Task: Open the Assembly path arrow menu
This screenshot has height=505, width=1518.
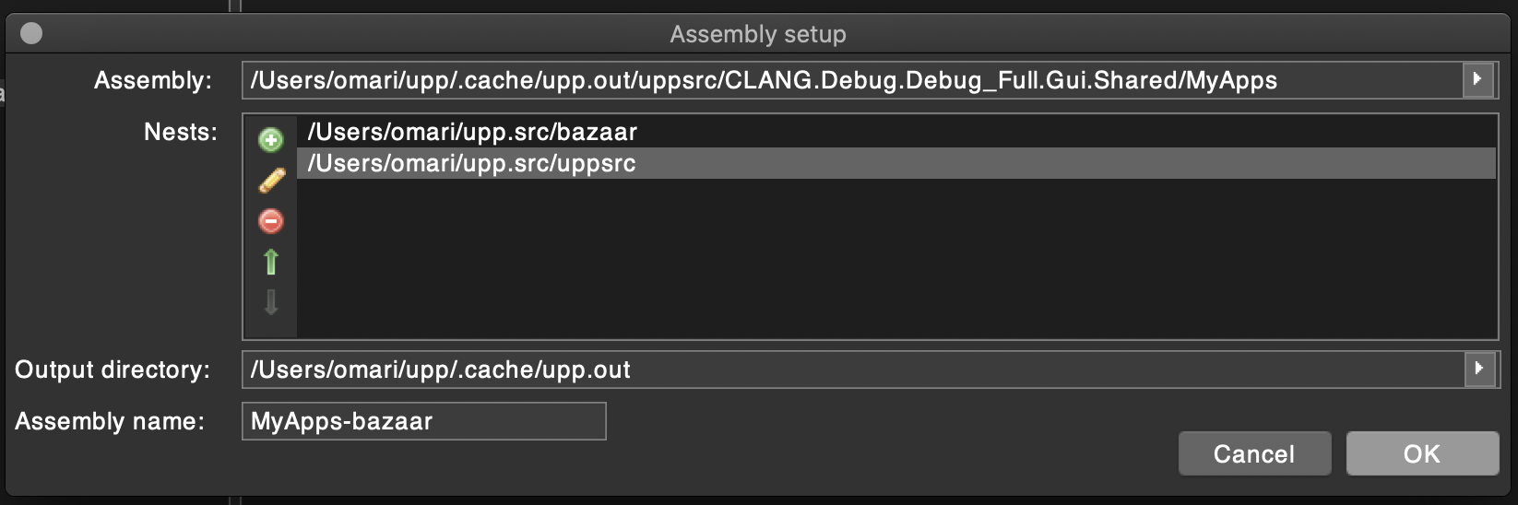Action: click(x=1478, y=80)
